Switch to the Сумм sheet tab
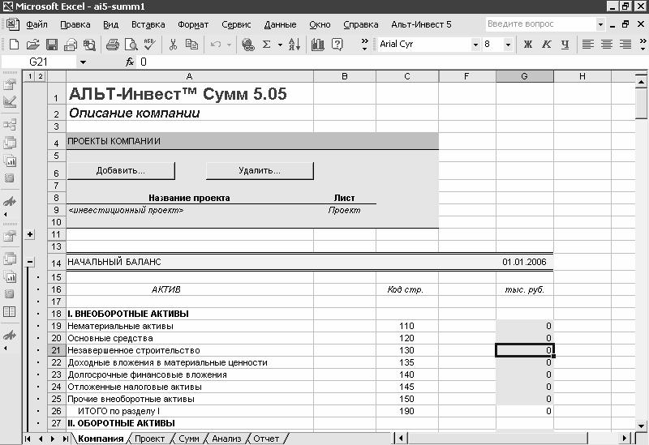 click(189, 439)
